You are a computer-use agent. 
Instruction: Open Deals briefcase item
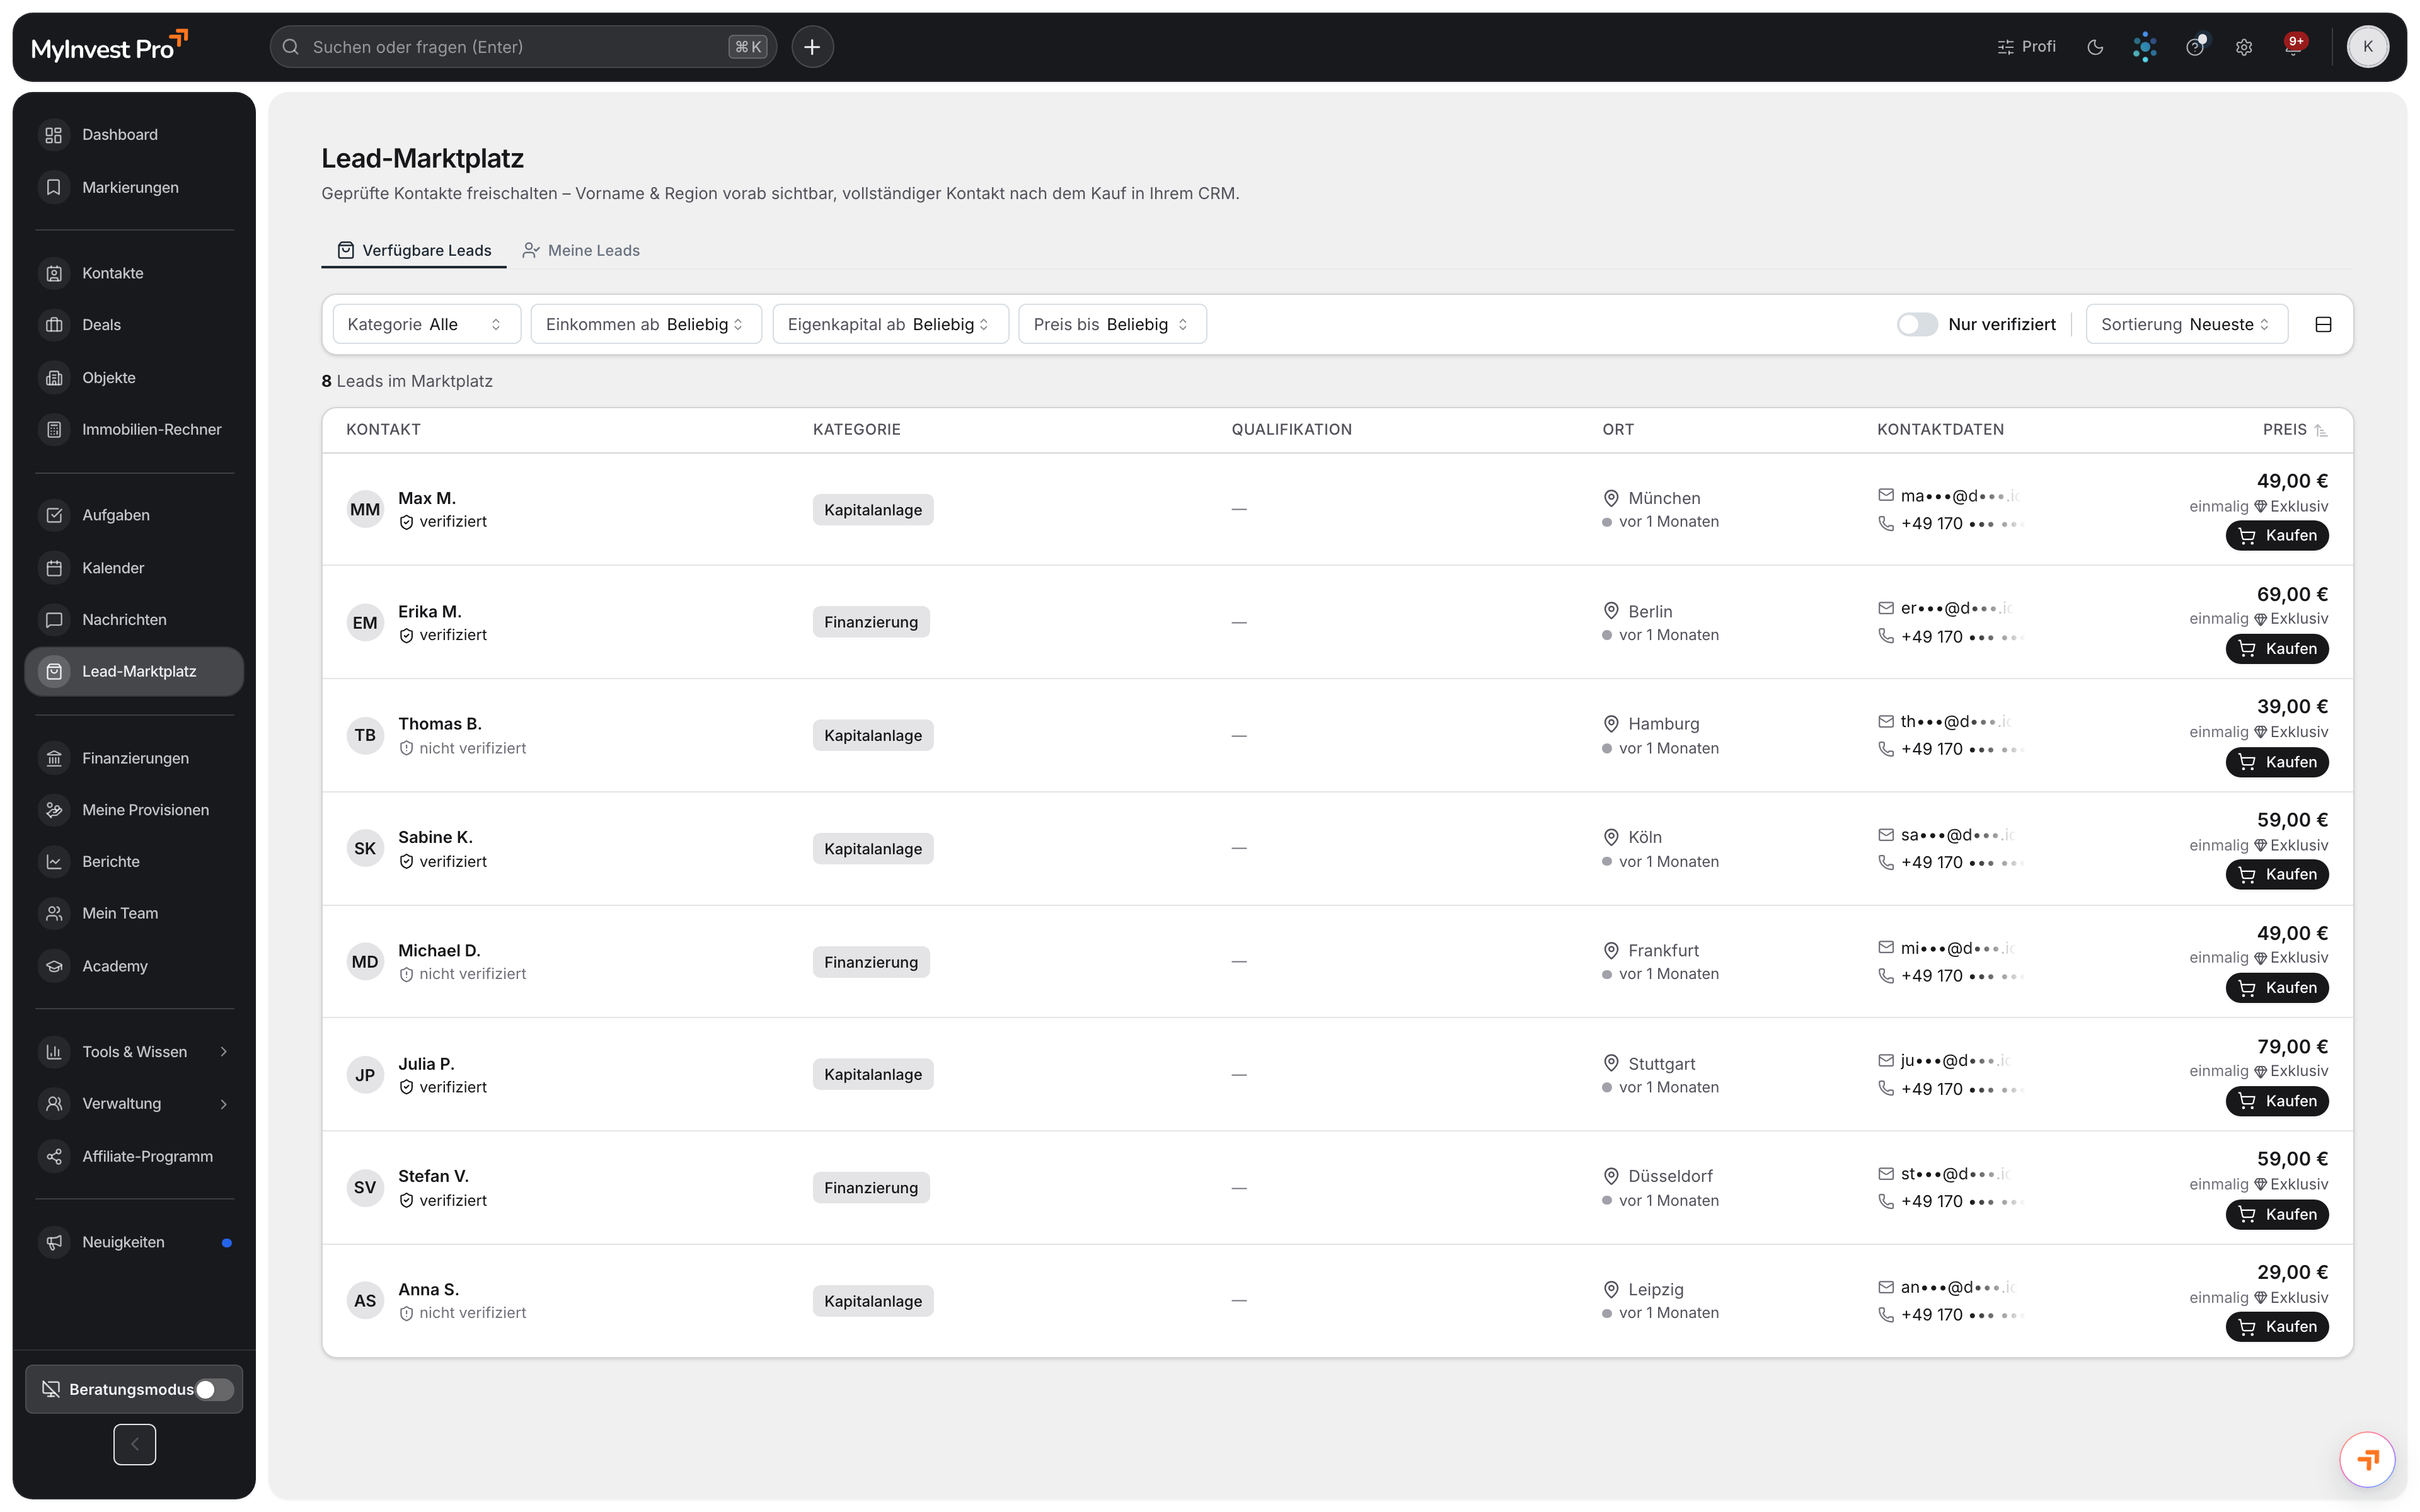134,325
